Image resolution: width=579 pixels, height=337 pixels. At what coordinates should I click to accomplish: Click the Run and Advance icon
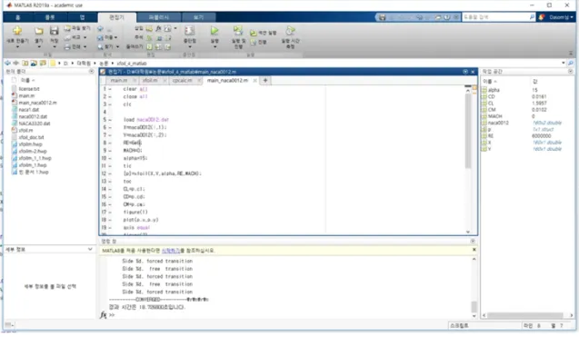coord(238,31)
